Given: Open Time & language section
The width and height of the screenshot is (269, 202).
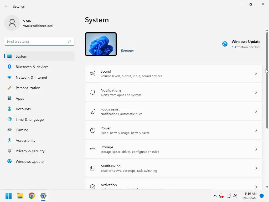Looking at the screenshot, I should point(39,119).
